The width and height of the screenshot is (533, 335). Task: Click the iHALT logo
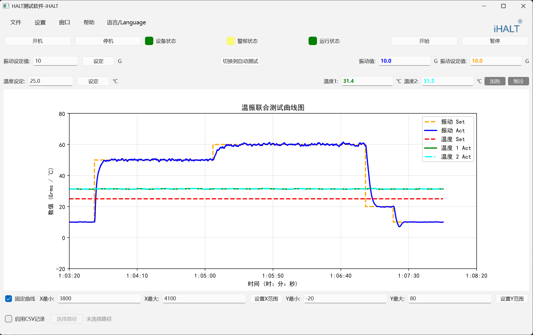tap(508, 27)
